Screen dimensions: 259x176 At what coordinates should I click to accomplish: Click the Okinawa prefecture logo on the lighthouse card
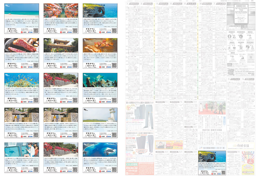[100, 136]
